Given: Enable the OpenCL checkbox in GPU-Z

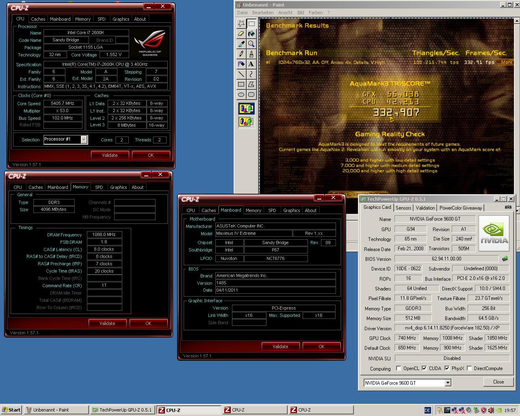Looking at the screenshot, I should click(399, 368).
